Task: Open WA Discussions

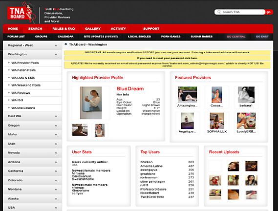Action: pos(23,108)
